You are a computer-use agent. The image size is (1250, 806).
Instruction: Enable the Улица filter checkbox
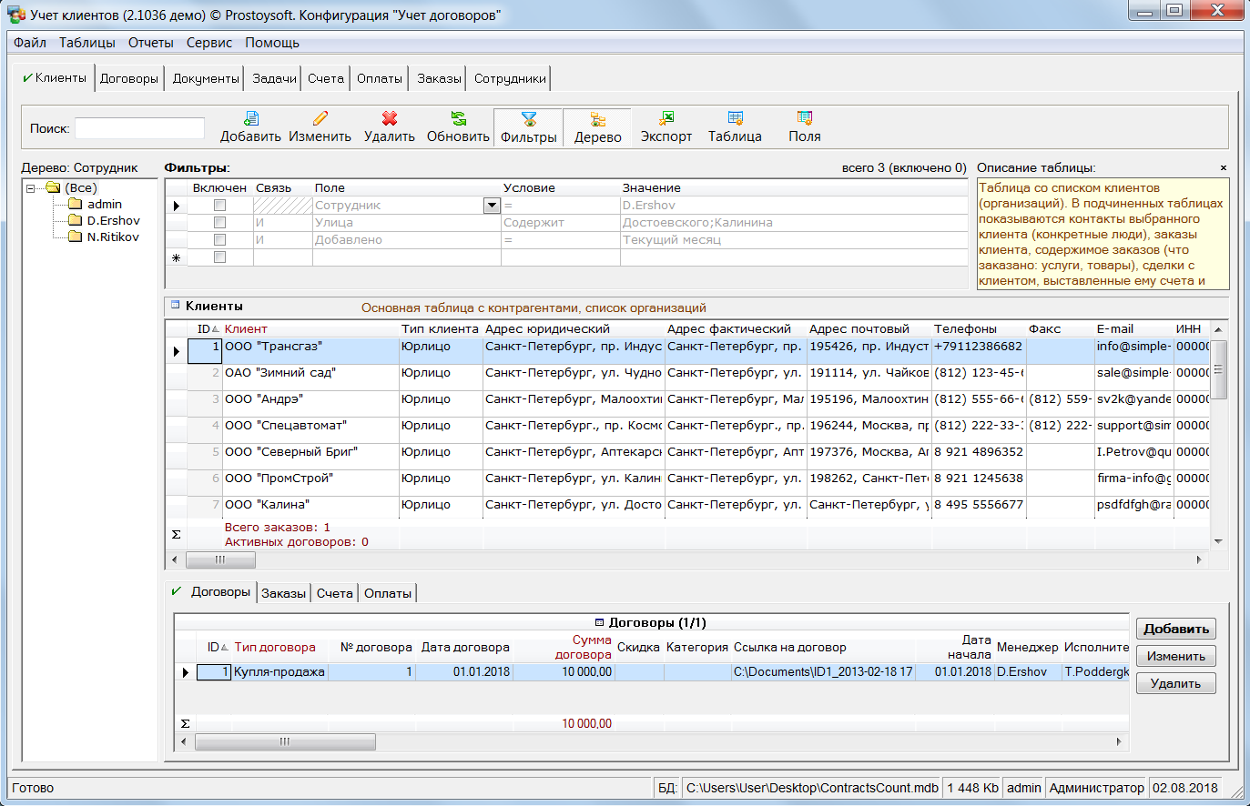[219, 223]
